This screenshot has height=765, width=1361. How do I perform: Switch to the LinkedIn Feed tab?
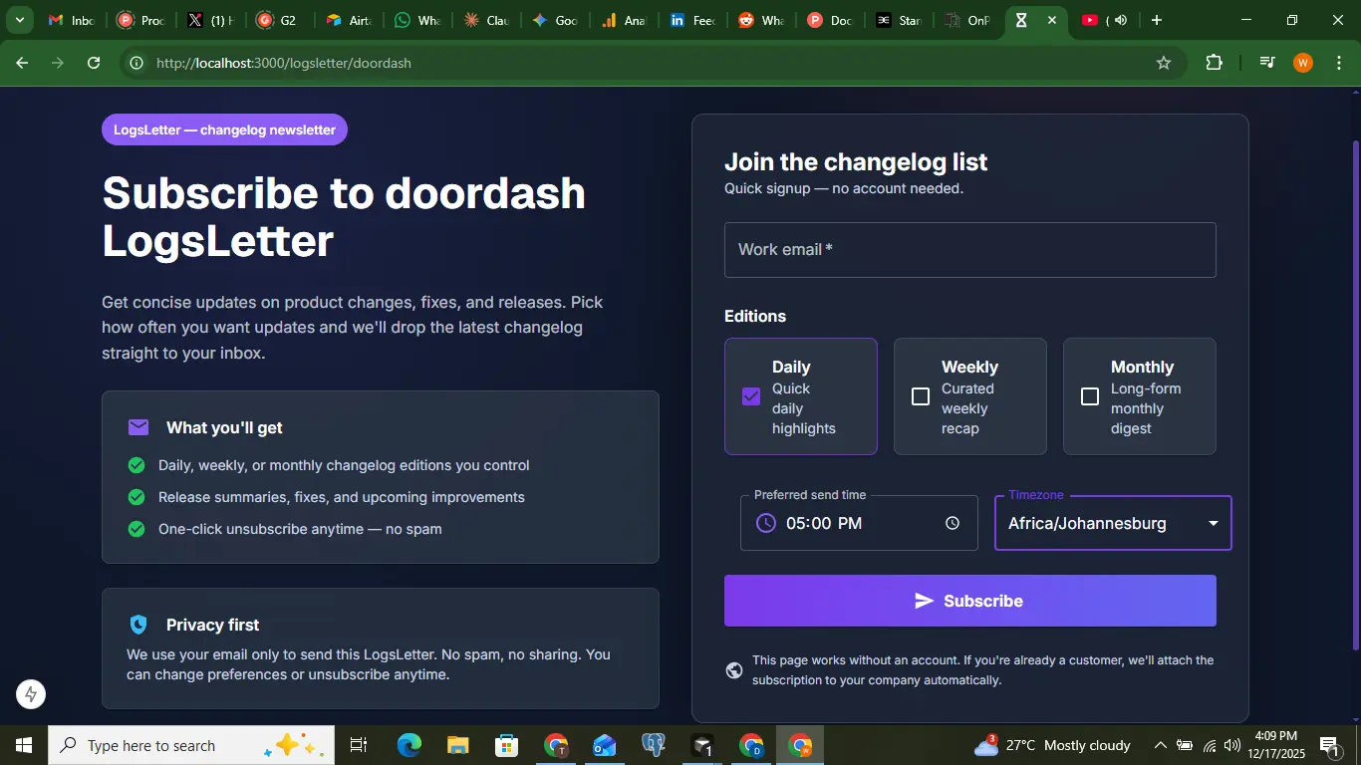[693, 20]
